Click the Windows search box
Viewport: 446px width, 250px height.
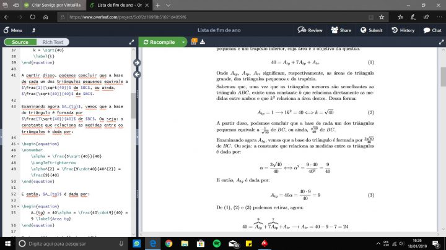[71, 243]
